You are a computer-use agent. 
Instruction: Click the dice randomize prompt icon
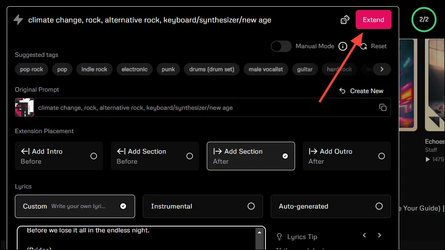[345, 20]
